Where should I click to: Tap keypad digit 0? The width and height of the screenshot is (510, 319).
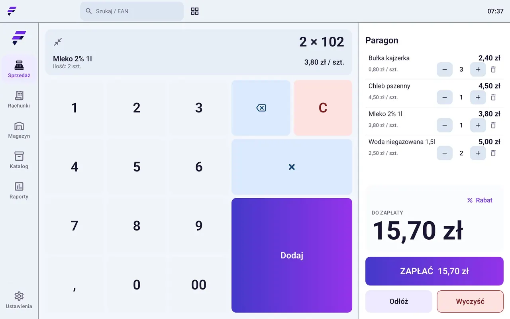(x=137, y=285)
